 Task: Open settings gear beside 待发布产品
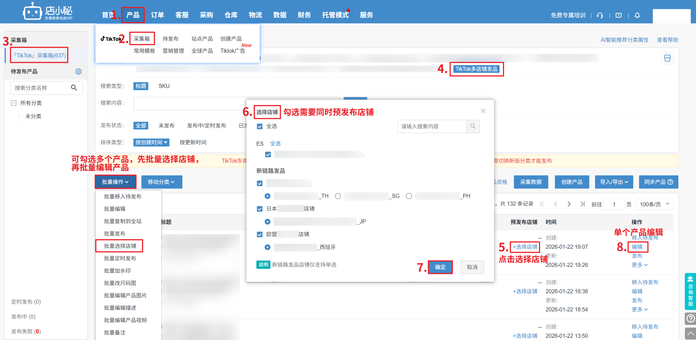pyautogui.click(x=78, y=71)
